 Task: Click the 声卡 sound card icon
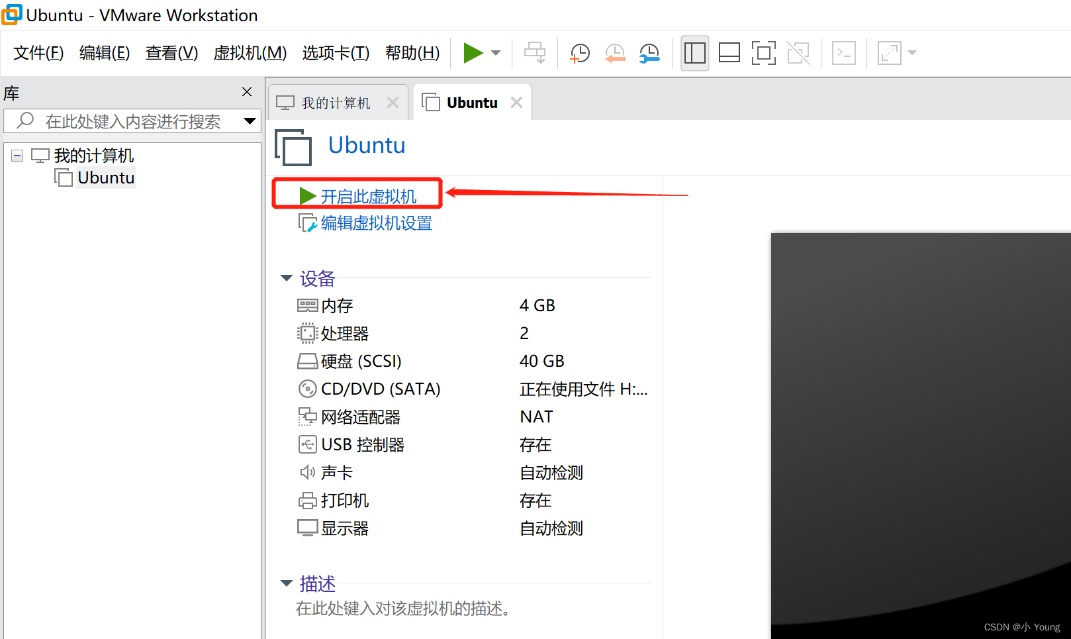click(308, 472)
